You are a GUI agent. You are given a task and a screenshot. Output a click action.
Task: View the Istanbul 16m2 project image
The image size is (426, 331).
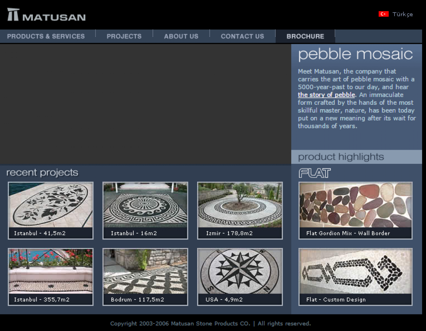point(145,205)
